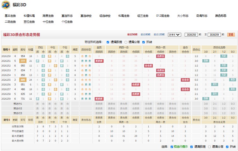This screenshot has height=151, width=238.
Task: Show 最近50期 results
Action: [132, 35]
